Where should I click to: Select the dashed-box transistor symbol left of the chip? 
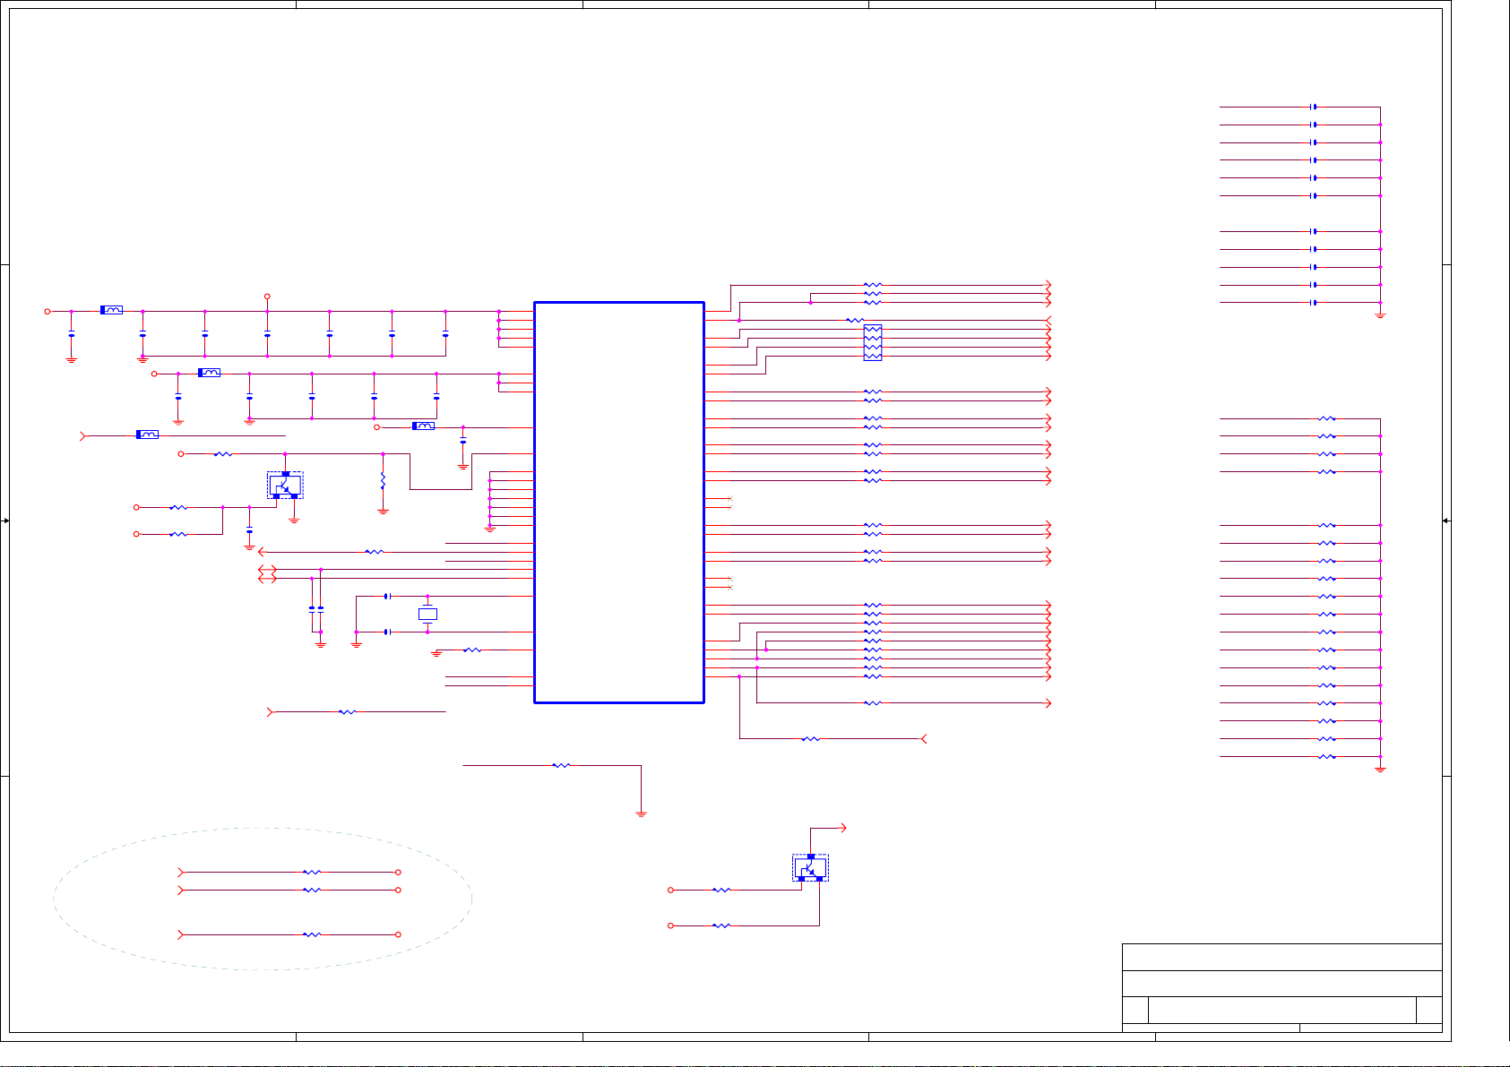click(285, 486)
